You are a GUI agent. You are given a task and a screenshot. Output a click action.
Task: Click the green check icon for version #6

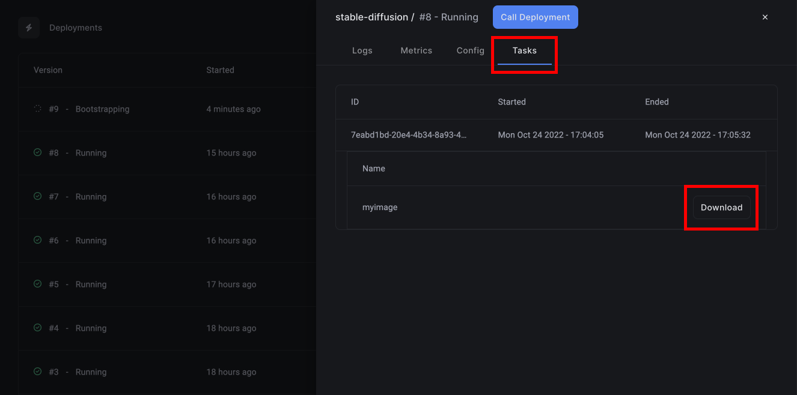click(x=37, y=240)
